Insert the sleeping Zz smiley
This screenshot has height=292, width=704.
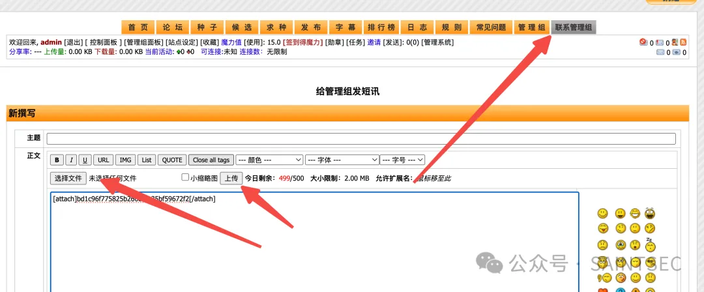[649, 244]
